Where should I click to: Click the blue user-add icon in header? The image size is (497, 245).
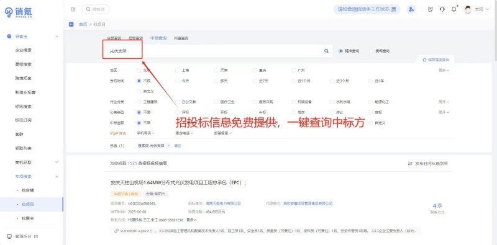(411, 9)
